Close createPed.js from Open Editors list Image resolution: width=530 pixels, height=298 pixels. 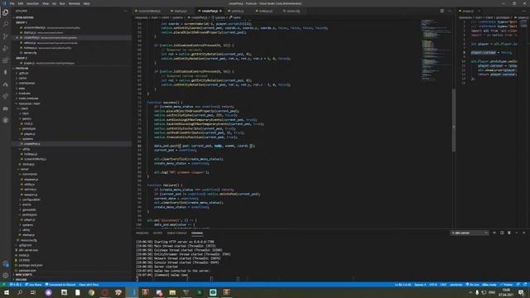click(x=17, y=38)
